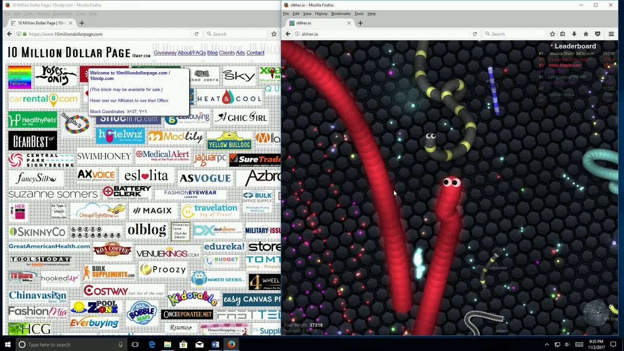Click the Search field in left Firefox window

pyautogui.click(x=235, y=34)
